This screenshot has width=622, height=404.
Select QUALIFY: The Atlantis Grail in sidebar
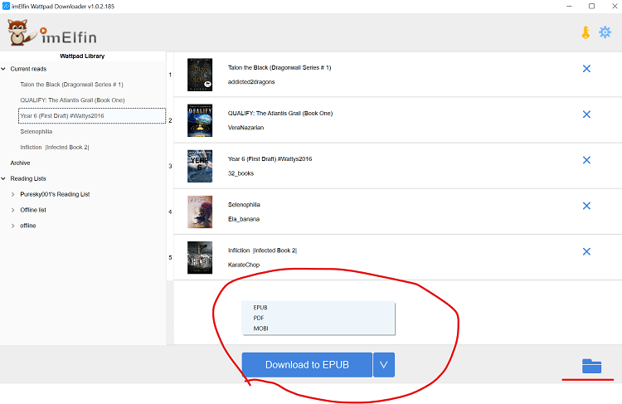click(73, 100)
